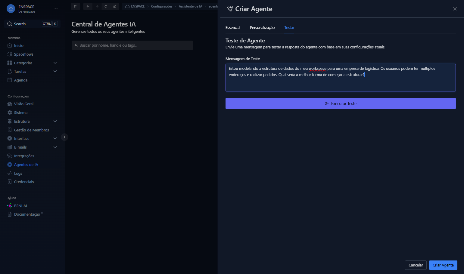Click the ENSPACE breadcrumb root
464x274 pixels.
point(135,6)
